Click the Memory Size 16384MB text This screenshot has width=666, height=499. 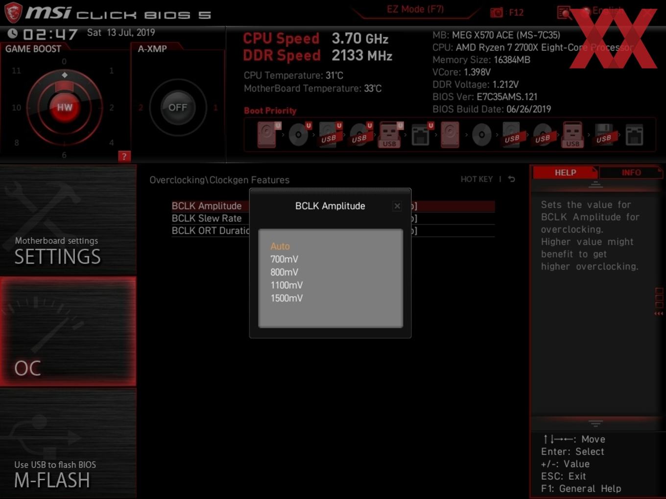481,60
